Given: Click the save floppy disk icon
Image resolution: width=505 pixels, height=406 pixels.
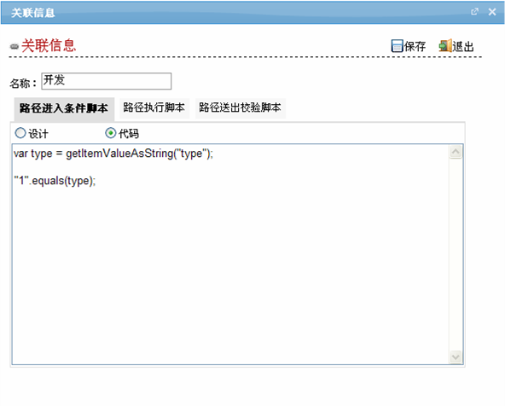Looking at the screenshot, I should pos(397,46).
